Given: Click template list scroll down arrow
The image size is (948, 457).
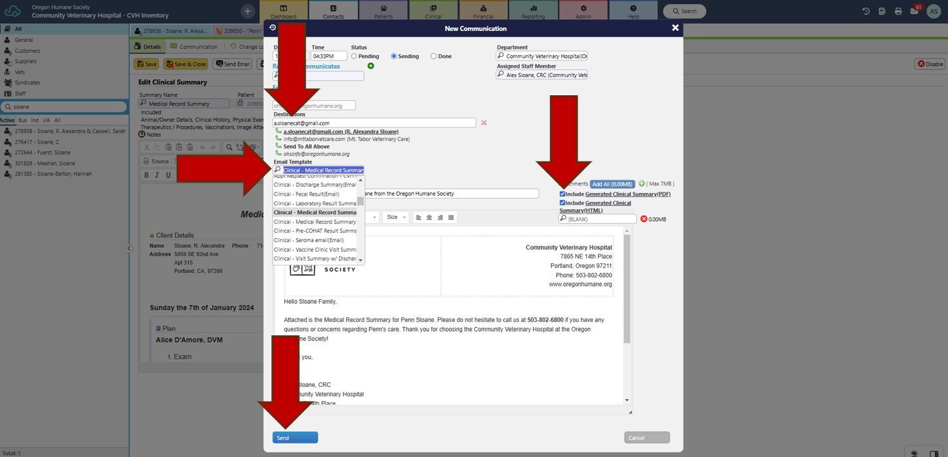Looking at the screenshot, I should (x=360, y=260).
